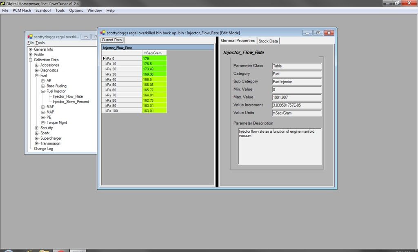418x252 pixels.
Task: Open the PCM Flash menu
Action: point(22,10)
